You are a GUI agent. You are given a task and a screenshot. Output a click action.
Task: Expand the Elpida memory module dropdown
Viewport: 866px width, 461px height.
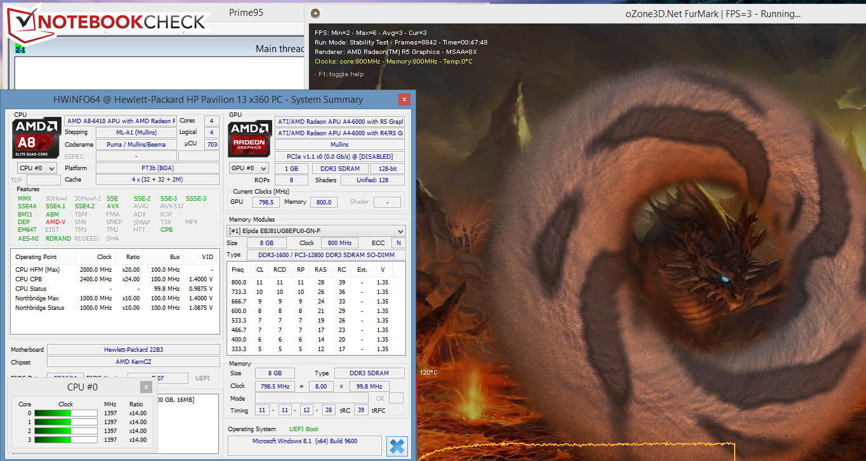[x=316, y=230]
